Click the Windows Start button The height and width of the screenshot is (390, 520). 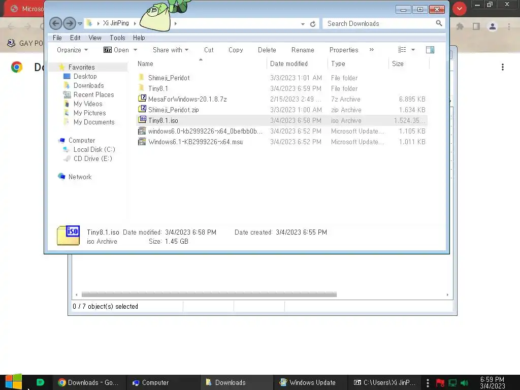[14, 381]
